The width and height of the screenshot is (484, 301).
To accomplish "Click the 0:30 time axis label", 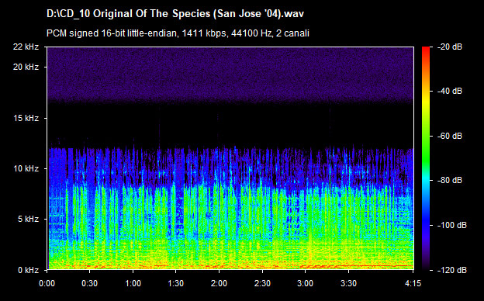I will 90,283.
